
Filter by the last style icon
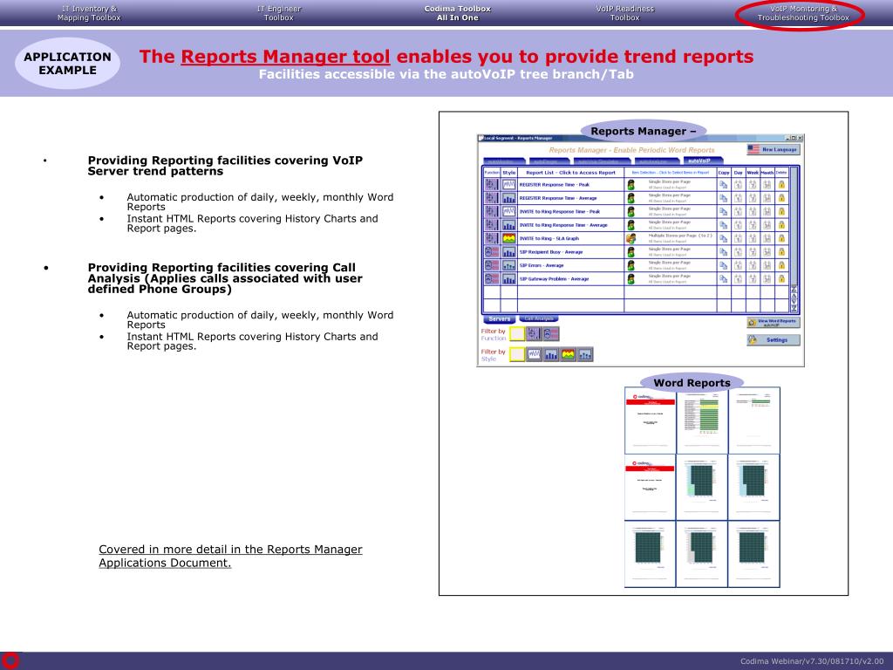[585, 354]
